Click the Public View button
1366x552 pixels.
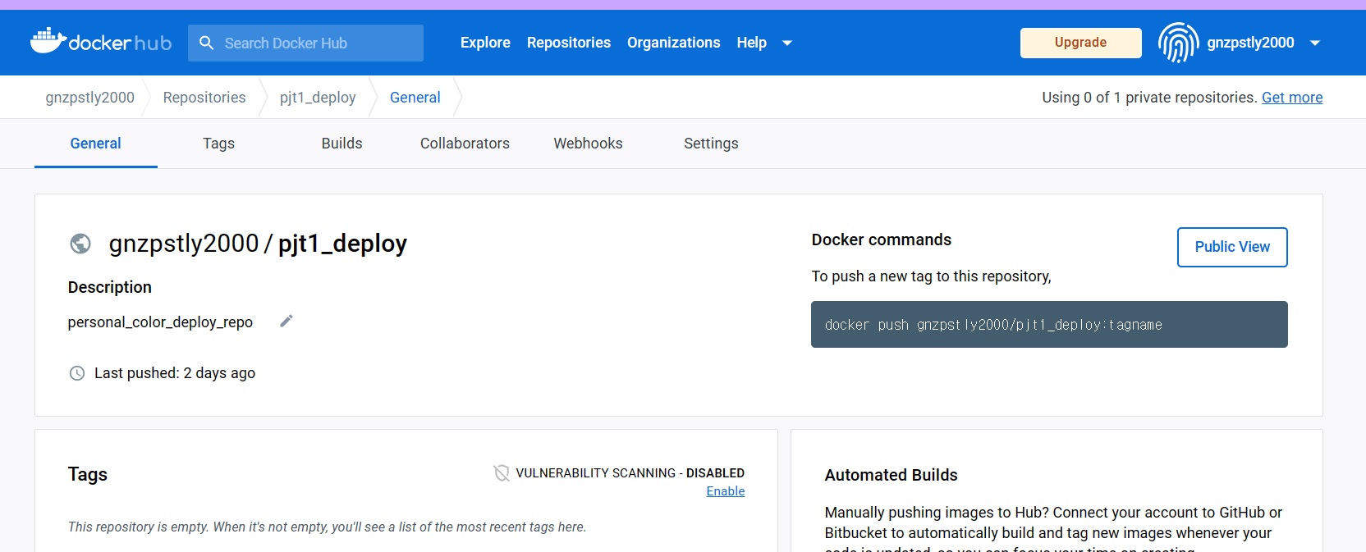pos(1232,247)
